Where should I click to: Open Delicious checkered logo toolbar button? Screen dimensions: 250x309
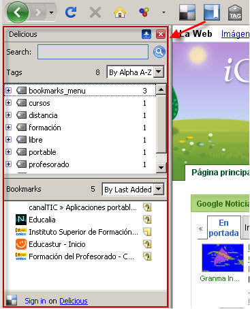pos(187,12)
